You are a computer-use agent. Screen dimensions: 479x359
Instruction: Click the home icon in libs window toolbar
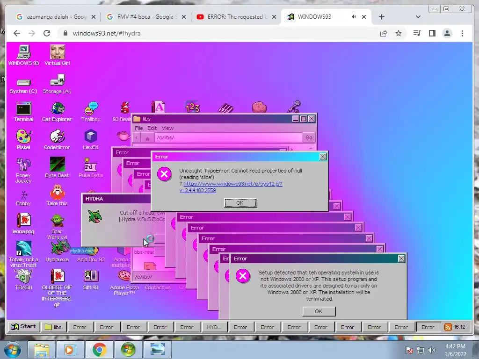tap(147, 138)
